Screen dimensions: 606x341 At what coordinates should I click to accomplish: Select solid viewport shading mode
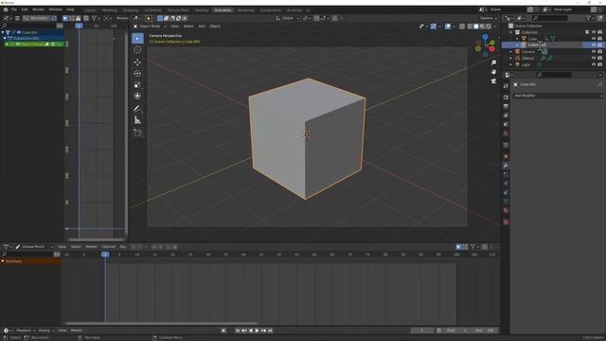(476, 27)
